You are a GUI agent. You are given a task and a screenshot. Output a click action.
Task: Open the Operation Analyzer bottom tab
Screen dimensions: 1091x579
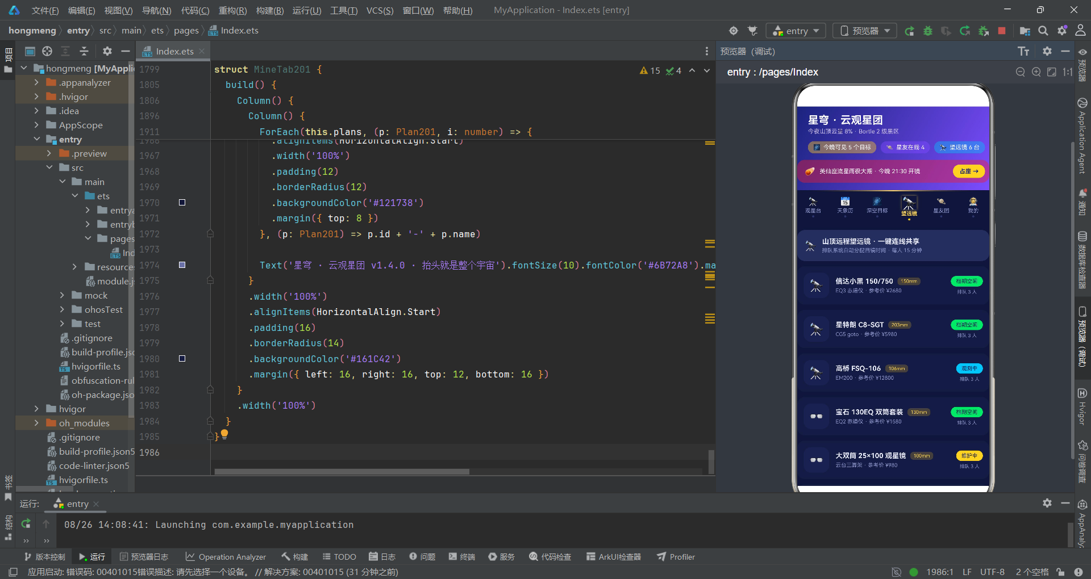point(226,557)
